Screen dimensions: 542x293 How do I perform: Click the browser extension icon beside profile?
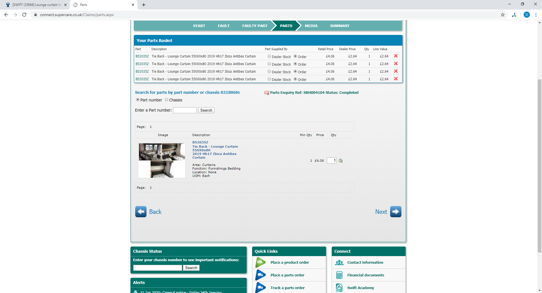[x=514, y=15]
